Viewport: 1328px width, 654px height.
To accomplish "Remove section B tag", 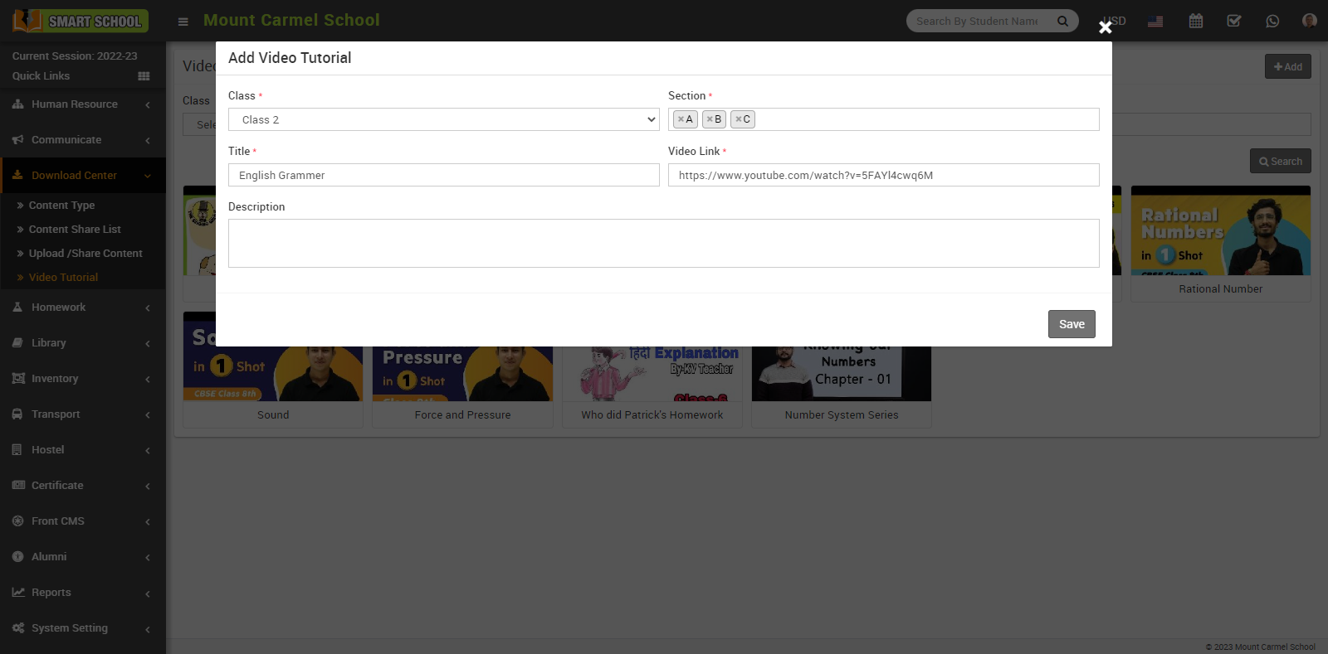I will click(710, 119).
